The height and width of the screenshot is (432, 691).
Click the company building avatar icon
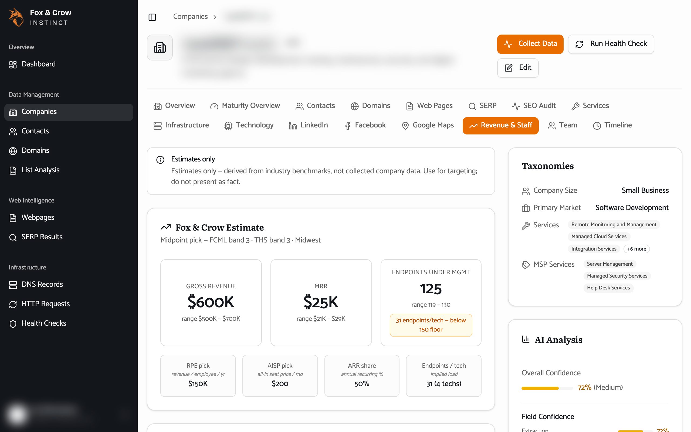coord(160,48)
